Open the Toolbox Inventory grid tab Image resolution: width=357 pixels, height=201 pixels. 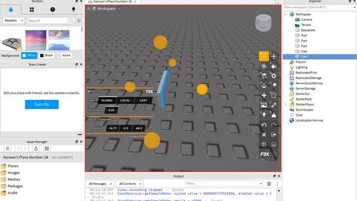(32, 9)
